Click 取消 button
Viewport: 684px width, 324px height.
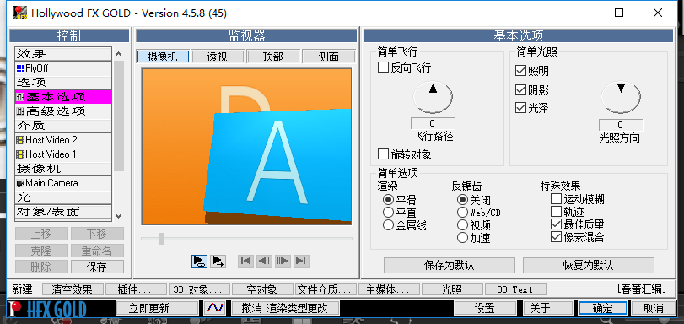[x=654, y=308]
